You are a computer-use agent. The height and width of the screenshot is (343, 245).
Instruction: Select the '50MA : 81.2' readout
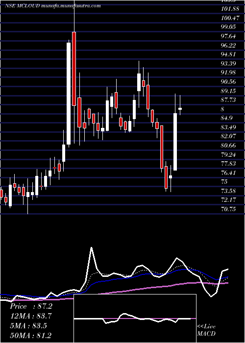[31, 335]
